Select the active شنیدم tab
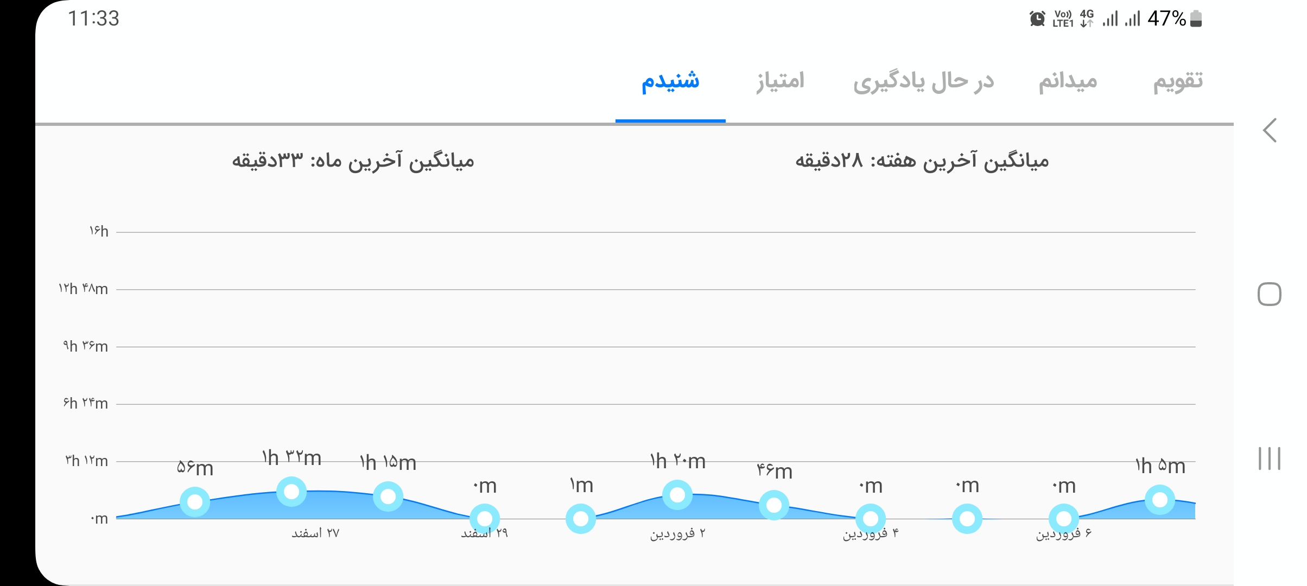The image size is (1307, 586). coord(670,81)
